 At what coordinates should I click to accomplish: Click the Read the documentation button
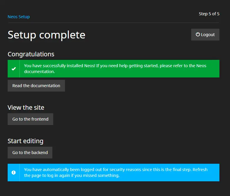pos(36,86)
